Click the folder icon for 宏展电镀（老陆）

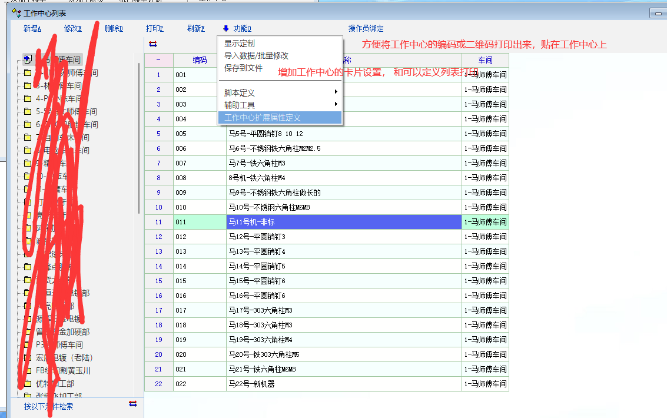(x=28, y=357)
